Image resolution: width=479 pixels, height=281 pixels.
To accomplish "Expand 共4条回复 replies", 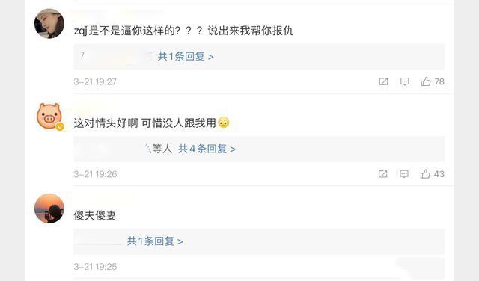I will pyautogui.click(x=207, y=149).
